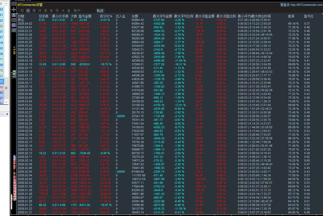Click the overlapping windows restore icon
Screen dimensions: 323x216
[14, 30]
